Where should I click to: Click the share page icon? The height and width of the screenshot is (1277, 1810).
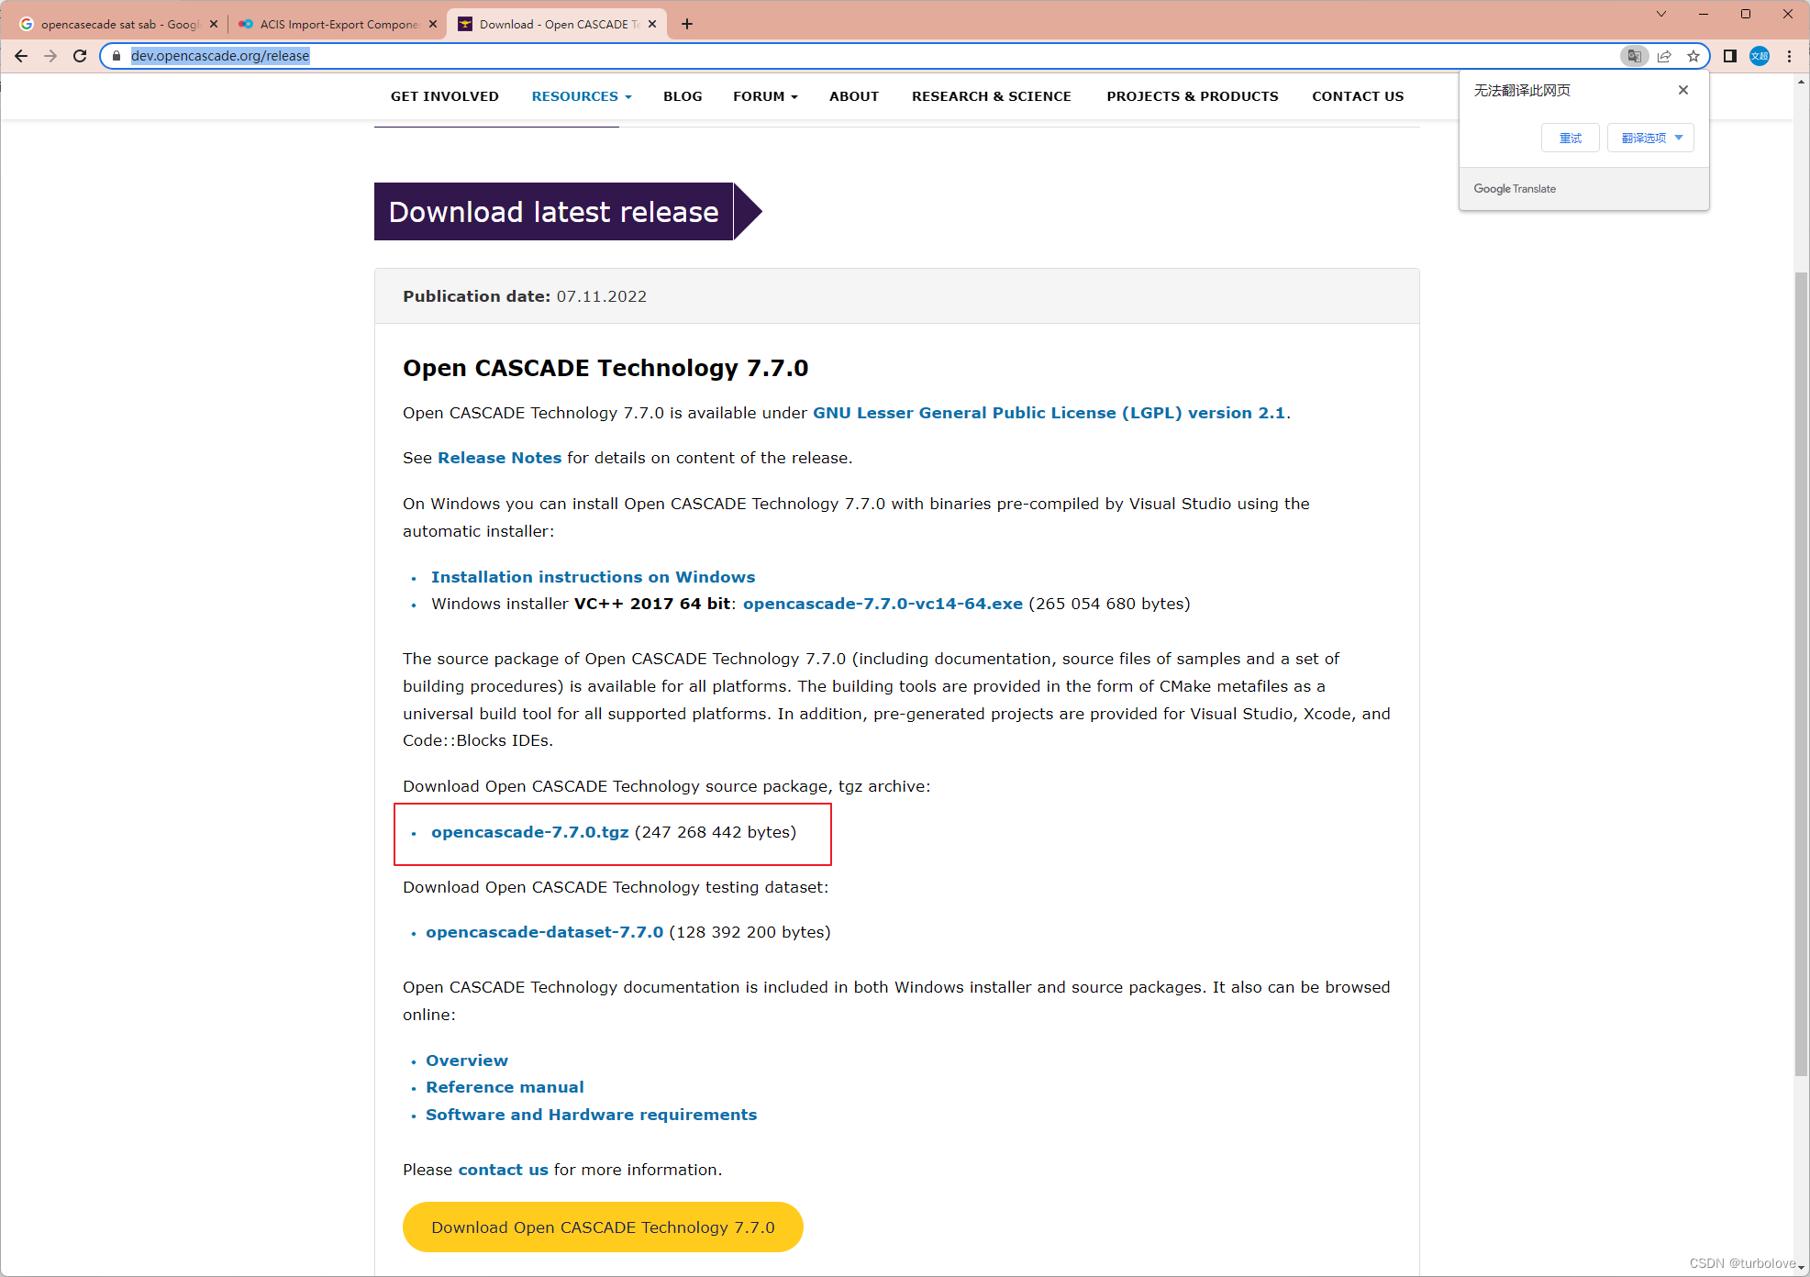(x=1664, y=56)
